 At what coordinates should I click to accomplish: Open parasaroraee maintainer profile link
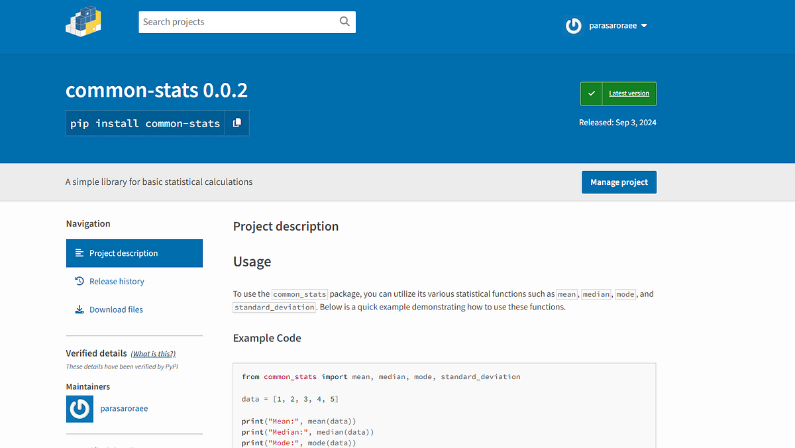124,409
